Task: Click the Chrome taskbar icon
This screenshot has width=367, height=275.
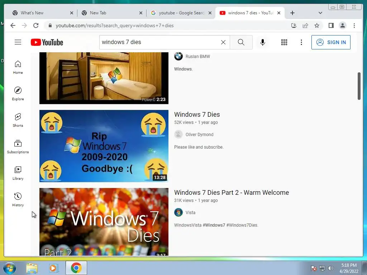Action: (76, 268)
